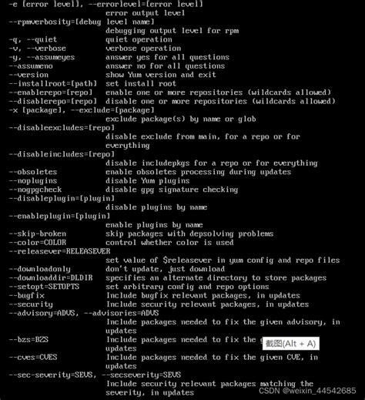Click the 截图(Alt + A) screenshot tooltip

pos(291,344)
